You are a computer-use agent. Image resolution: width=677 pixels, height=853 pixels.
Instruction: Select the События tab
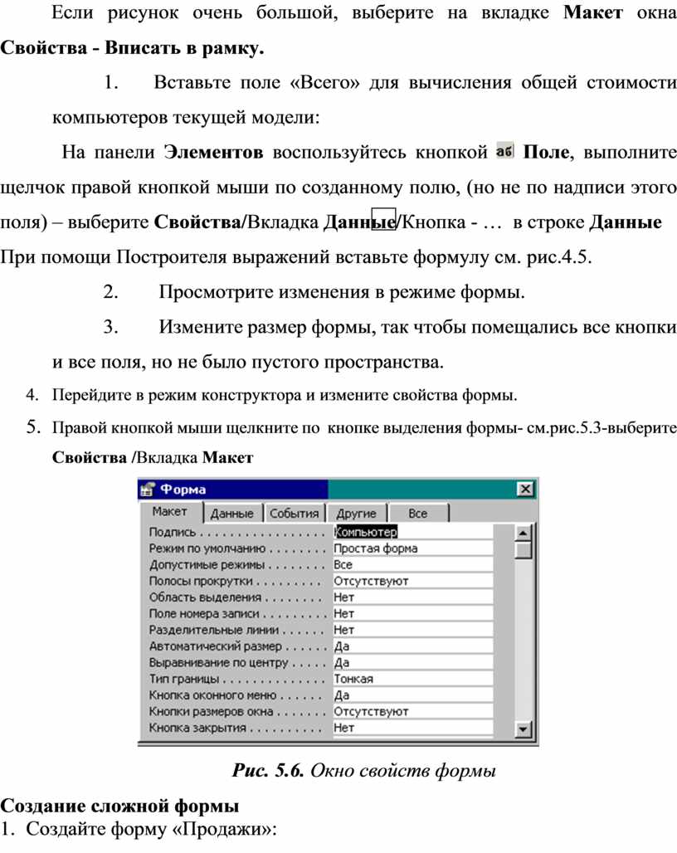coord(294,514)
